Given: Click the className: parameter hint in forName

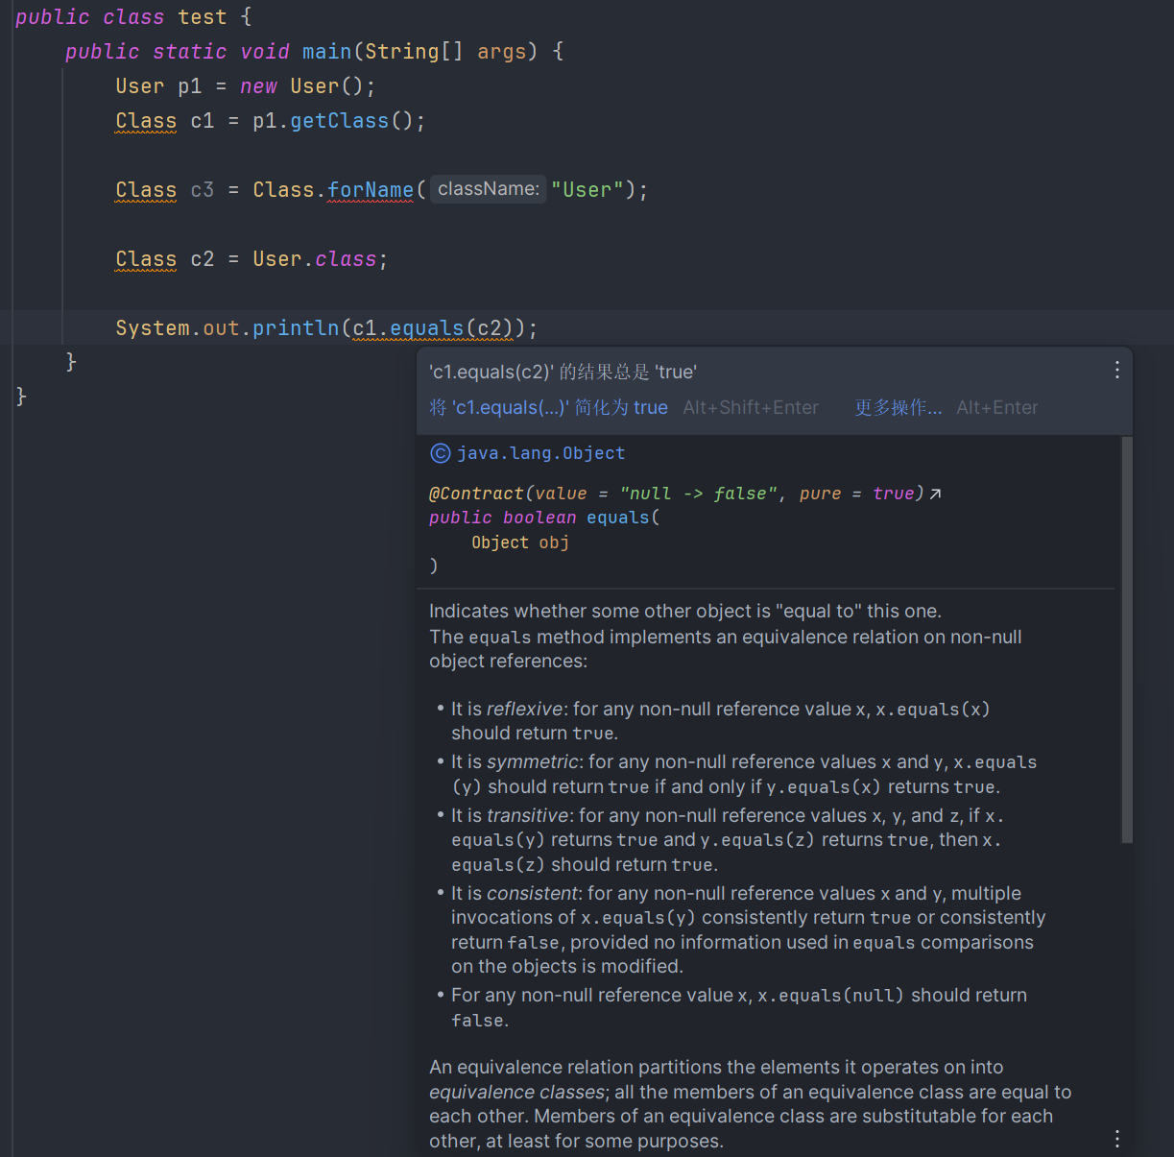Looking at the screenshot, I should (x=488, y=189).
